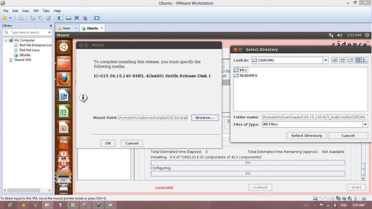The image size is (372, 209).
Task: Close the Home tab
Action: click(x=76, y=28)
